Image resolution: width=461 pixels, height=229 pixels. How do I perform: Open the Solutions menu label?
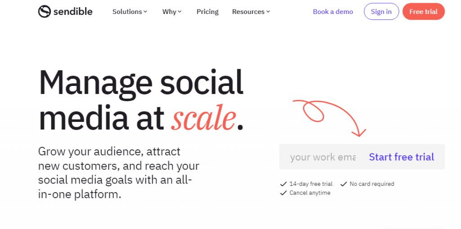pyautogui.click(x=127, y=12)
